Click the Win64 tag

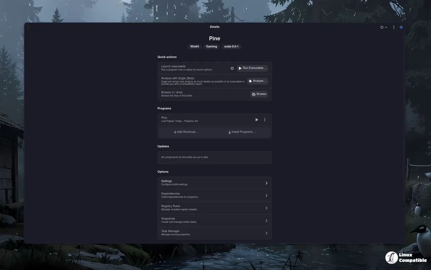(195, 46)
